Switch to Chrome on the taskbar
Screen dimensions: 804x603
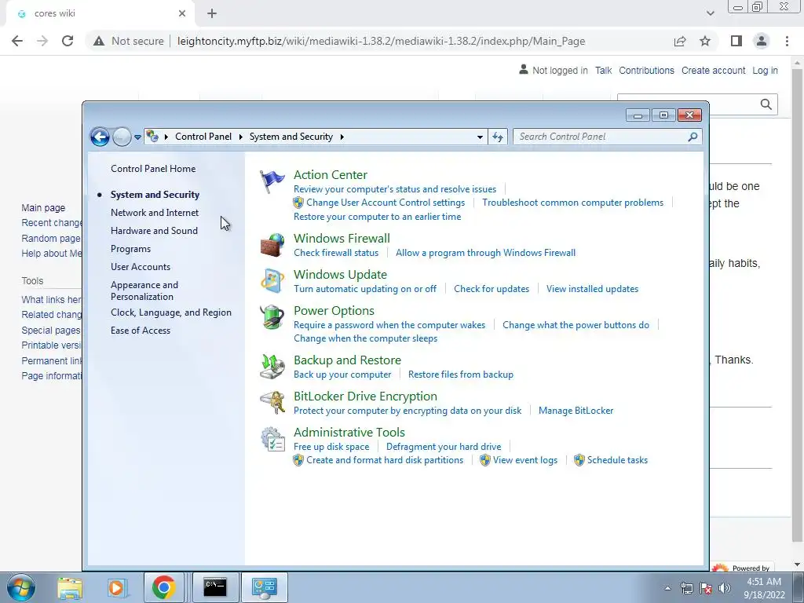[164, 587]
